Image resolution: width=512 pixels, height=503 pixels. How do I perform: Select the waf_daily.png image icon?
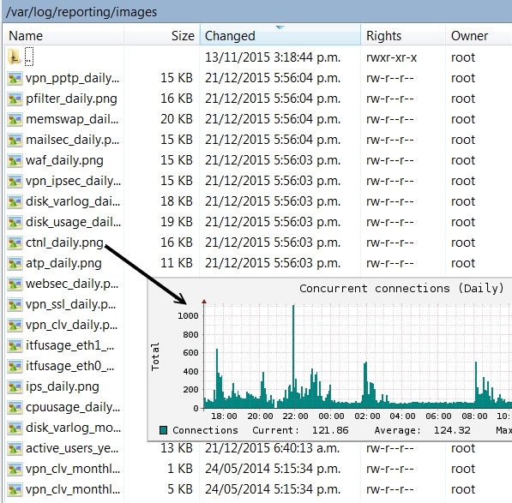[15, 160]
